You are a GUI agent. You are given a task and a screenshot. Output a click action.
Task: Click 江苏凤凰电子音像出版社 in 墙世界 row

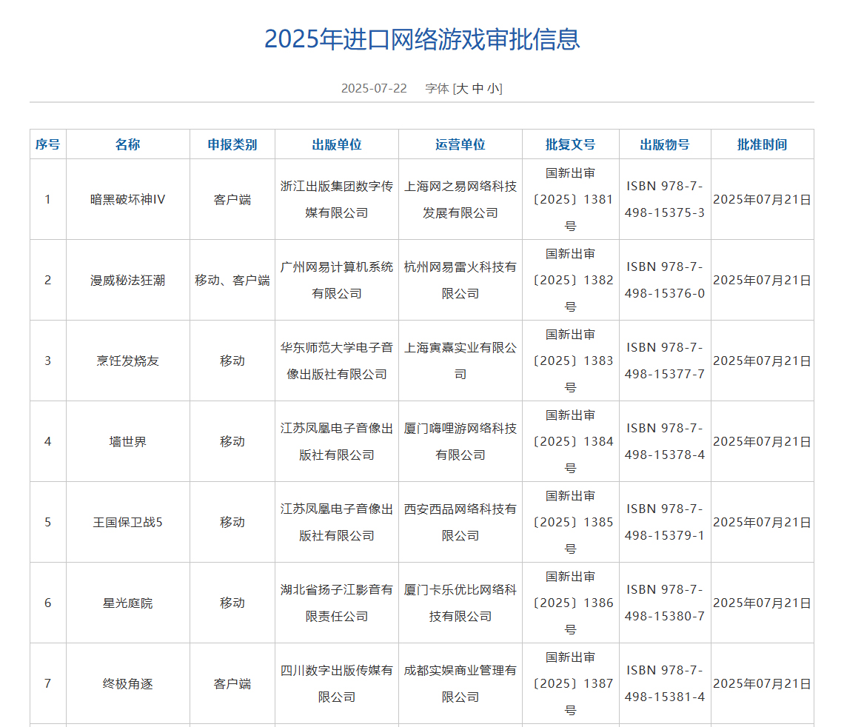point(337,442)
